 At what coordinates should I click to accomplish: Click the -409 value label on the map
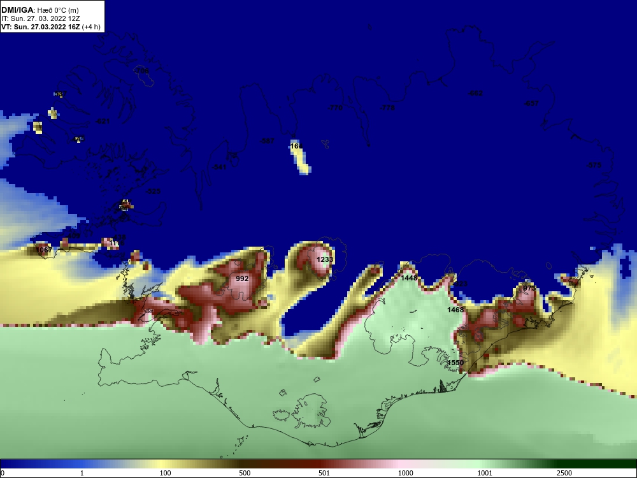pos(73,236)
